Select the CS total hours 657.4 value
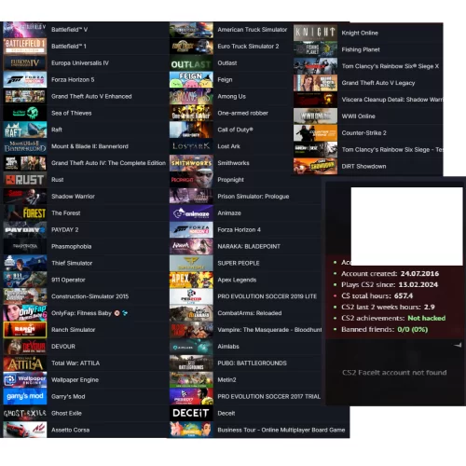The image size is (466, 466). (x=404, y=295)
